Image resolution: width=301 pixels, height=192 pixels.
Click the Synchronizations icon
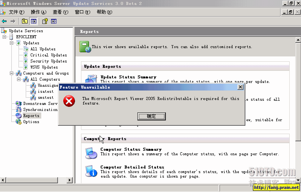pos(19,109)
